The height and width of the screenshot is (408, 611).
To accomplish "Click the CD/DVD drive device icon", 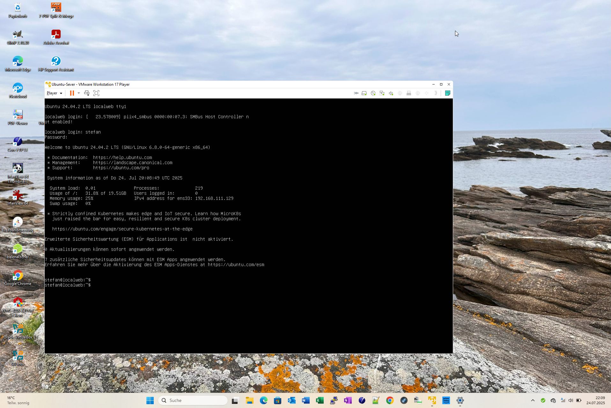I will (373, 93).
